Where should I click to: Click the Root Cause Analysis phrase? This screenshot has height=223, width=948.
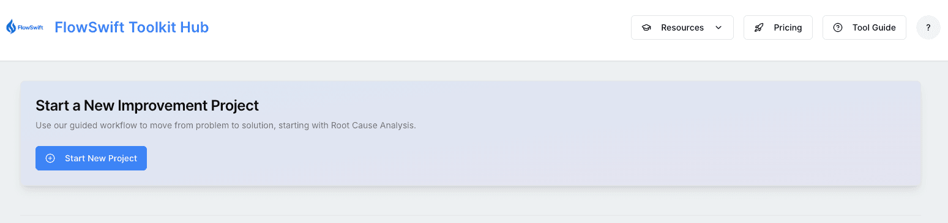(x=373, y=125)
